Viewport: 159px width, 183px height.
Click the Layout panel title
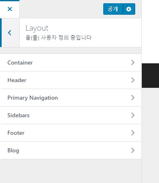tap(37, 28)
